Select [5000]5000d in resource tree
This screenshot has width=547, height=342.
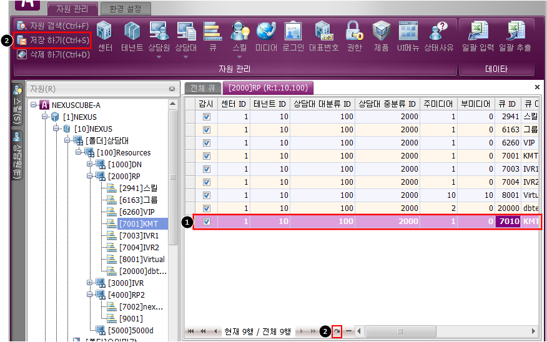[131, 330]
